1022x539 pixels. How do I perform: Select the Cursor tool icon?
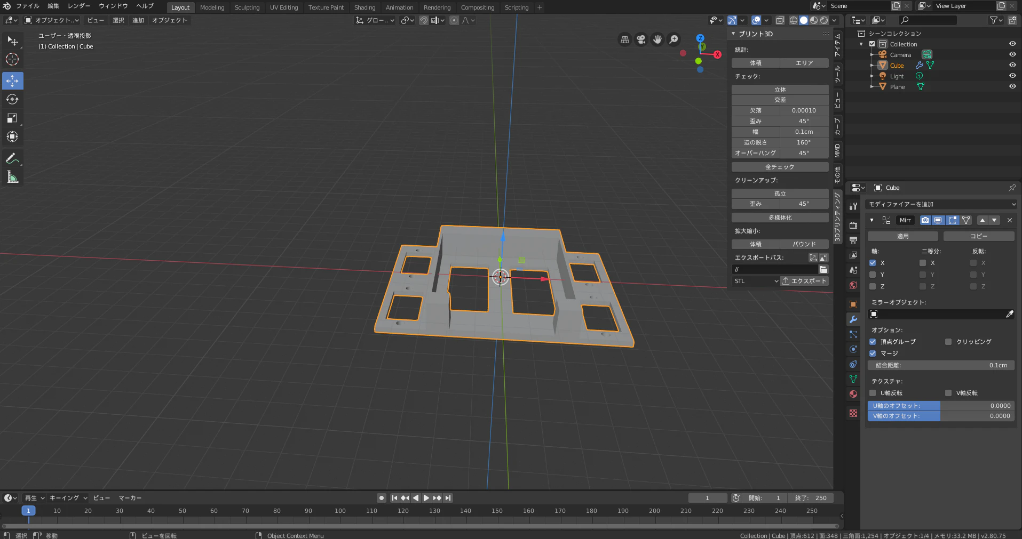[x=12, y=60]
